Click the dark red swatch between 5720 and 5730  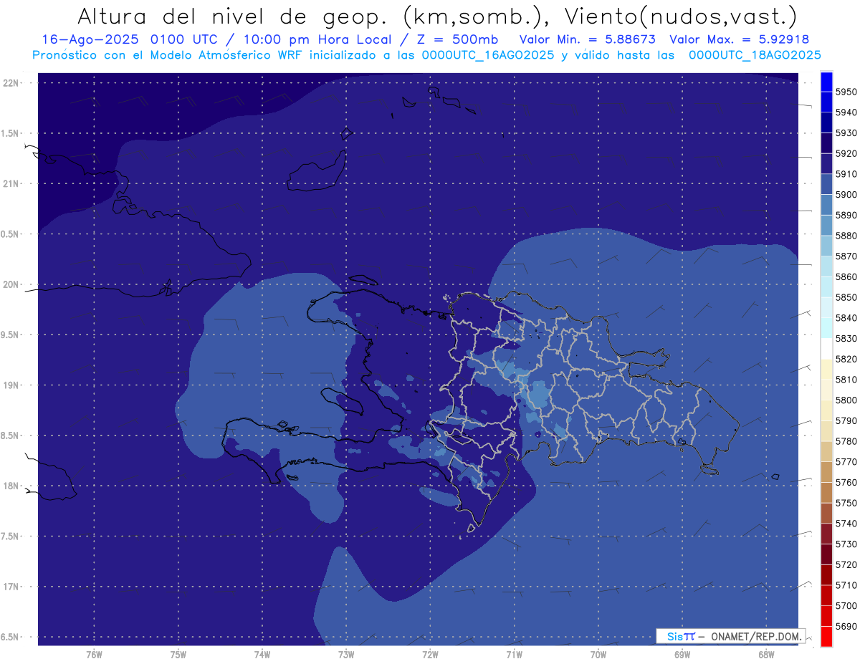click(x=826, y=554)
